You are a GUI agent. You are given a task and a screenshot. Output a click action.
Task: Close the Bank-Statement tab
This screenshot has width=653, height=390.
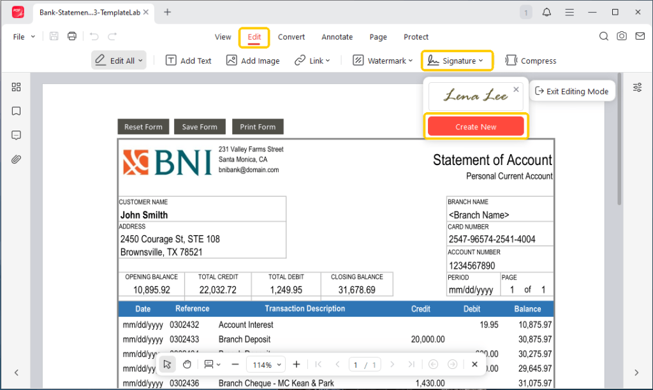pyautogui.click(x=146, y=12)
